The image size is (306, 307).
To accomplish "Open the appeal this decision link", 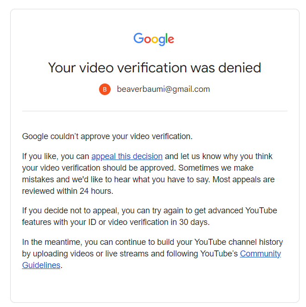I will 127,156.
